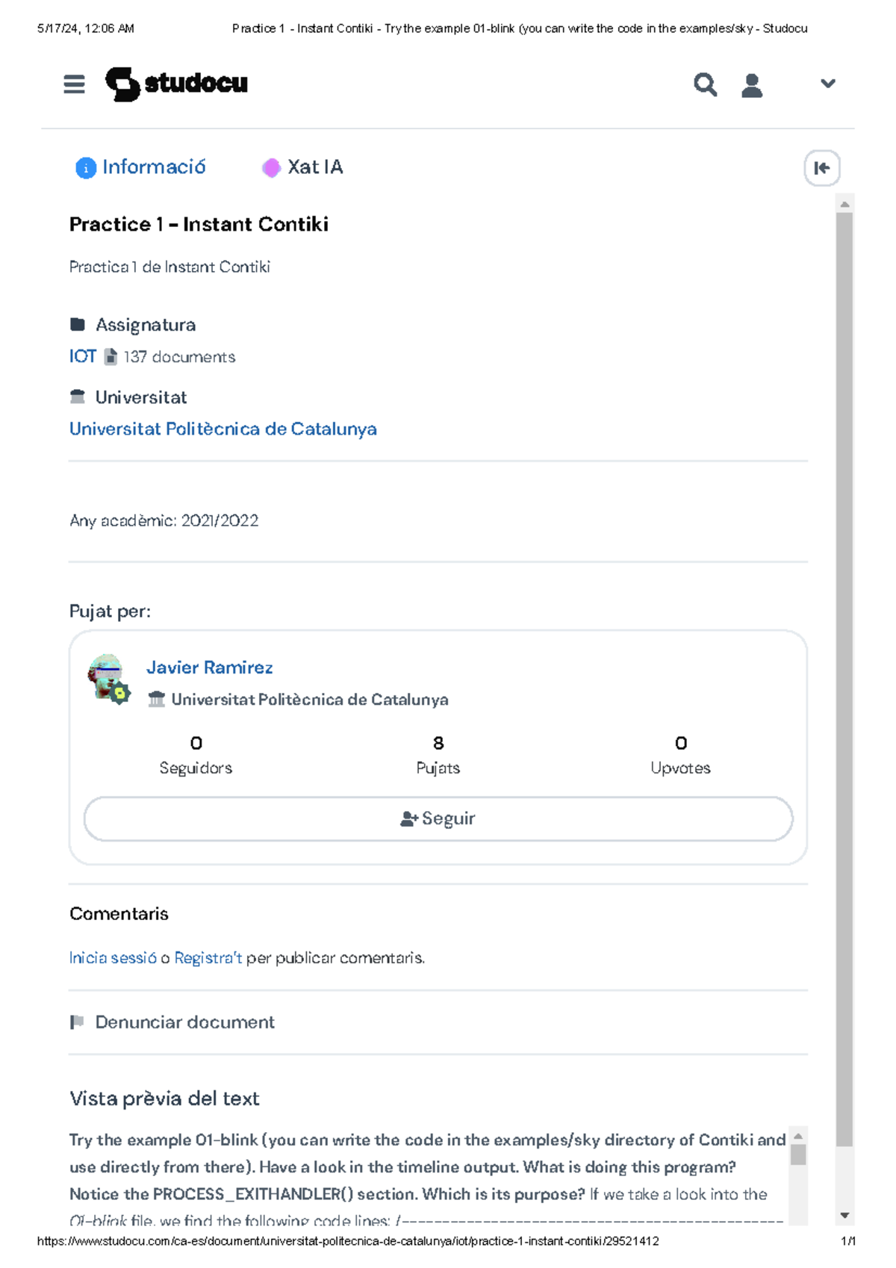
Task: Click the document icon next to 137 documents
Action: 111,357
